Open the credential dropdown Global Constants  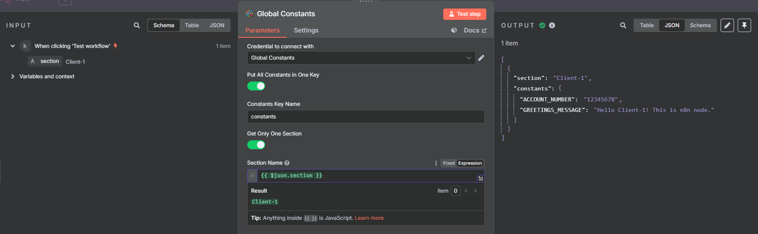361,58
